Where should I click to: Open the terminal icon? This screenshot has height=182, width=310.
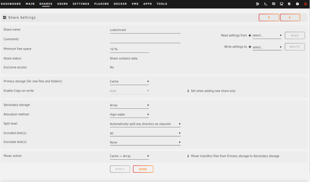pyautogui.click(x=266, y=4)
